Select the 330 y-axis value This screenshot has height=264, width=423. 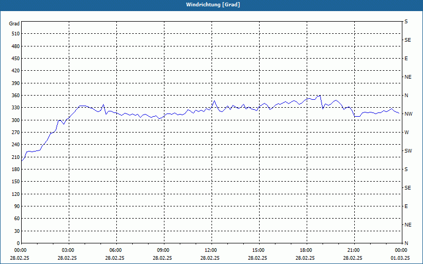coord(16,108)
